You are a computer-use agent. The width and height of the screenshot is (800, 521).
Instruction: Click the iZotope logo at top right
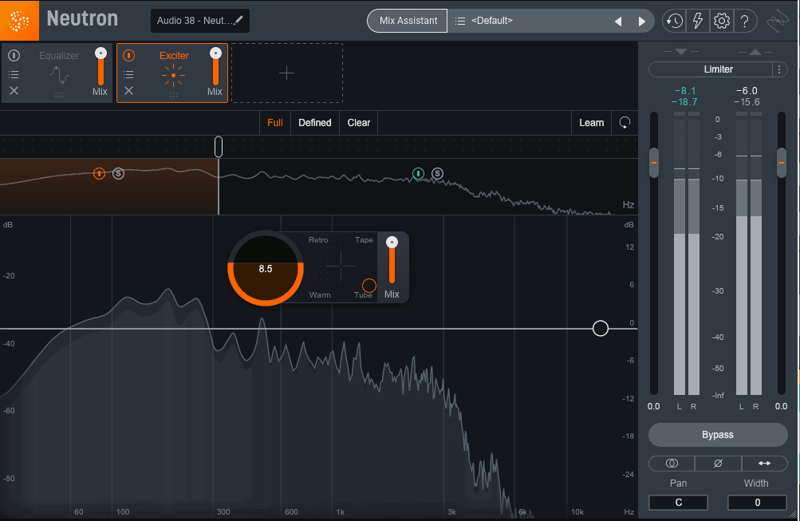pos(778,21)
